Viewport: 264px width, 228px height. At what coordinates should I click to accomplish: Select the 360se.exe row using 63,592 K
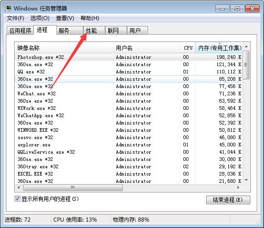coord(129,101)
